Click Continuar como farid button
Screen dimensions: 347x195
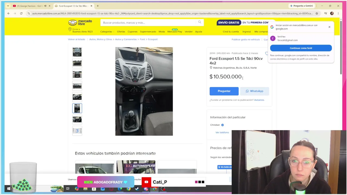[301, 48]
